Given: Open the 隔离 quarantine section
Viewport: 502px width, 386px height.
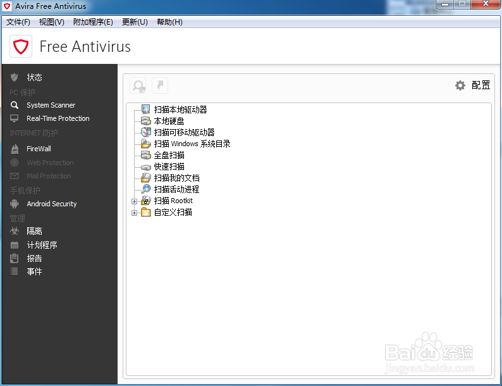Looking at the screenshot, I should [x=34, y=231].
